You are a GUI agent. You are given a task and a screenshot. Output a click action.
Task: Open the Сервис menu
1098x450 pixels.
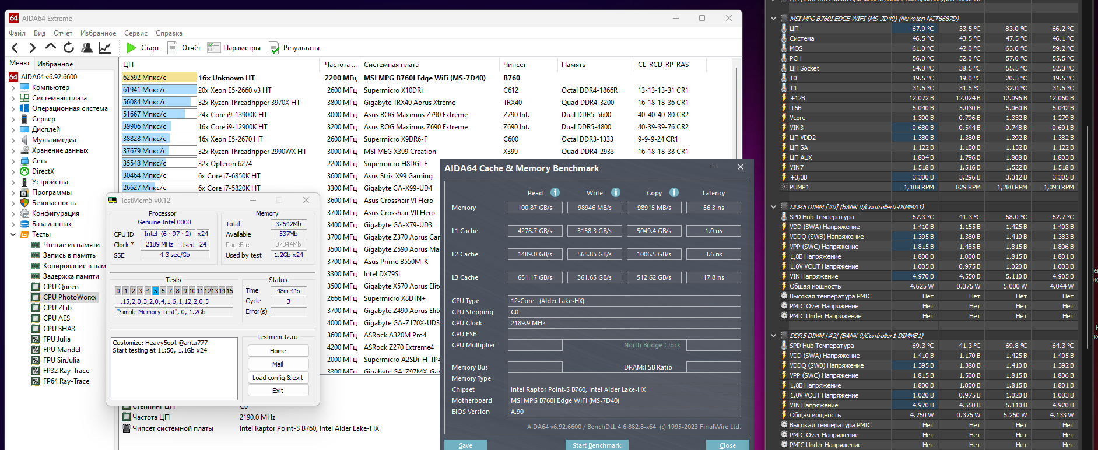coord(136,33)
